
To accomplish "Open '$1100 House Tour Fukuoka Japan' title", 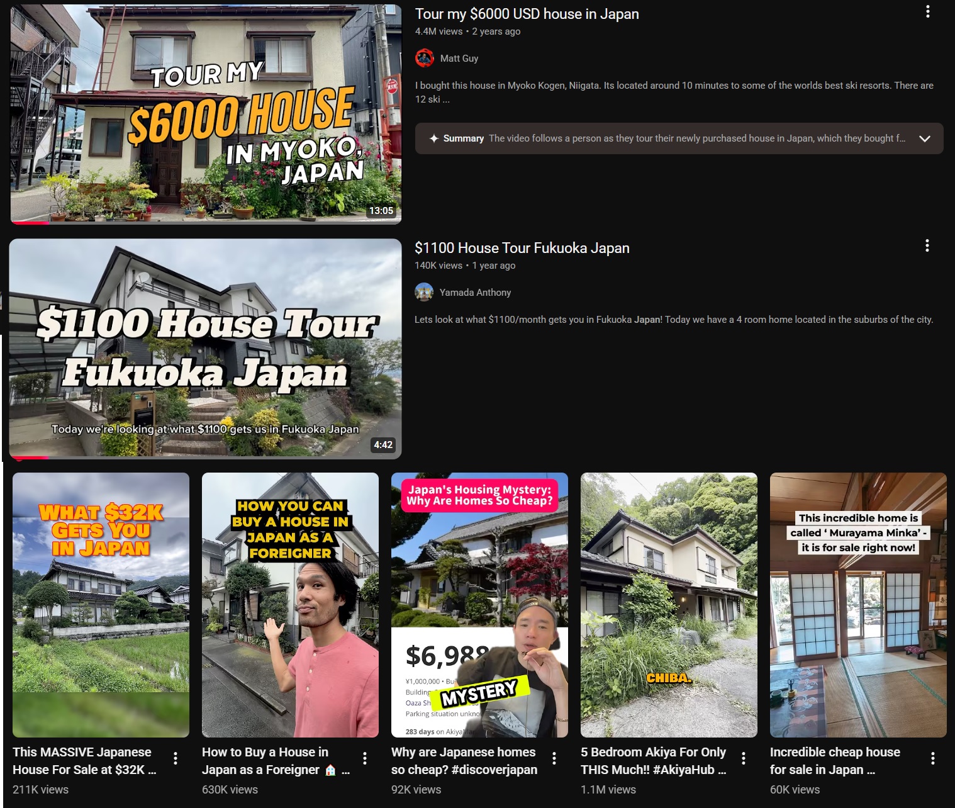I will pyautogui.click(x=522, y=248).
